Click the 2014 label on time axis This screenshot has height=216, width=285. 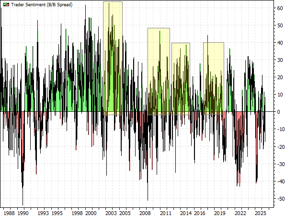click(186, 213)
